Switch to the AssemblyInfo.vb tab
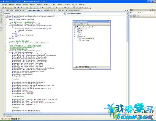 (50, 10)
